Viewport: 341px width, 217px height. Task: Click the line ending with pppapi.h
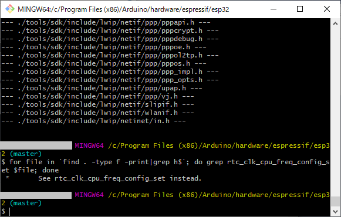point(106,22)
